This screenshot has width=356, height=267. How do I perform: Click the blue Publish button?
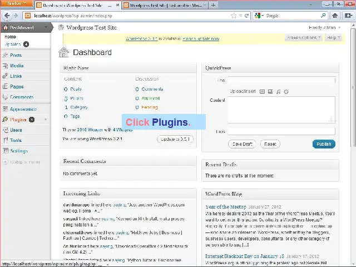pos(324,144)
